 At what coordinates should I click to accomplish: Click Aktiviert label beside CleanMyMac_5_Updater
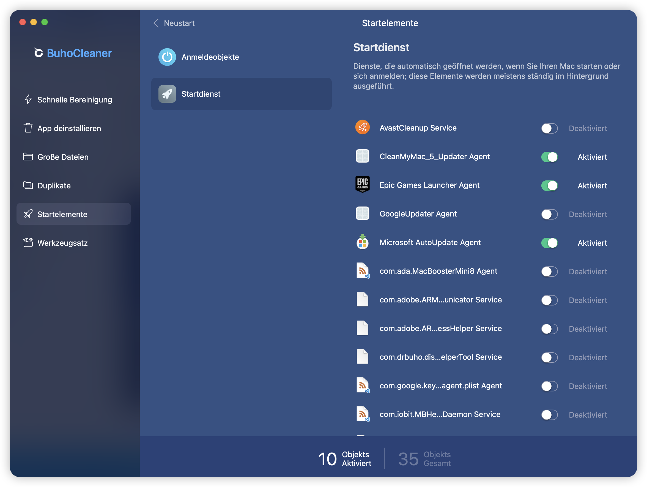(x=592, y=157)
